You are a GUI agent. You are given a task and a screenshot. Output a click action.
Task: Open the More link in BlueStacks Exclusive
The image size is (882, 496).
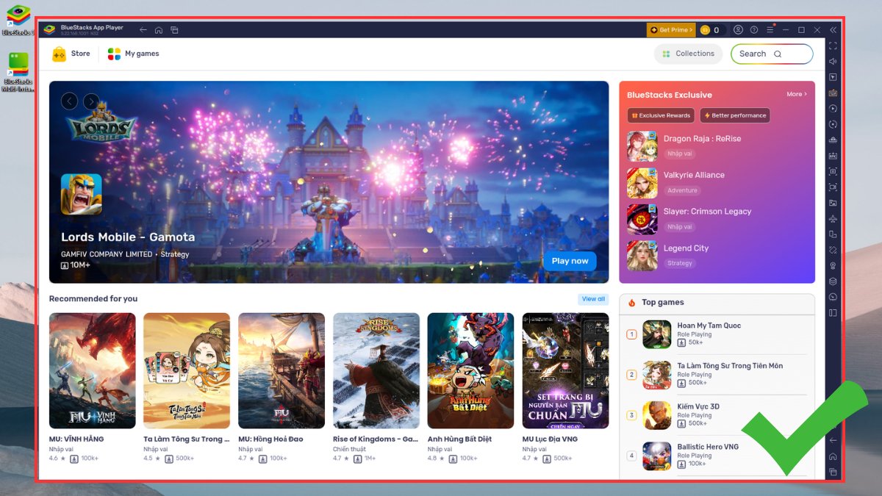pos(797,94)
